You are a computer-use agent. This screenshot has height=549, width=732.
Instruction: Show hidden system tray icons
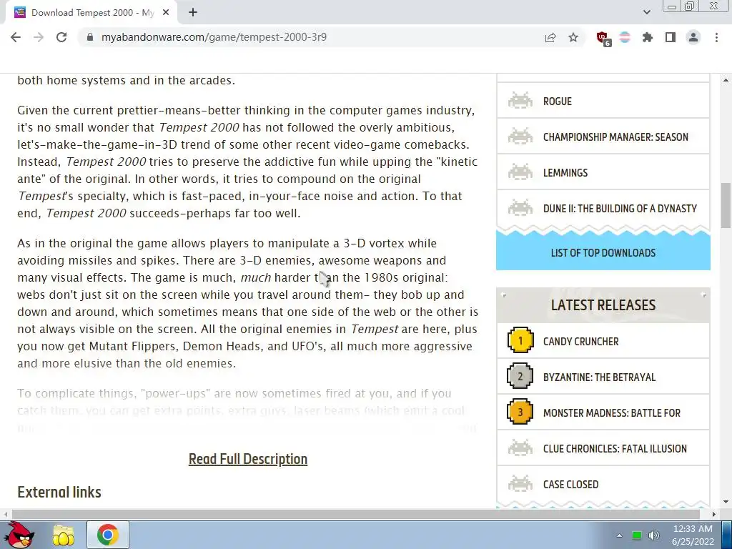point(619,535)
